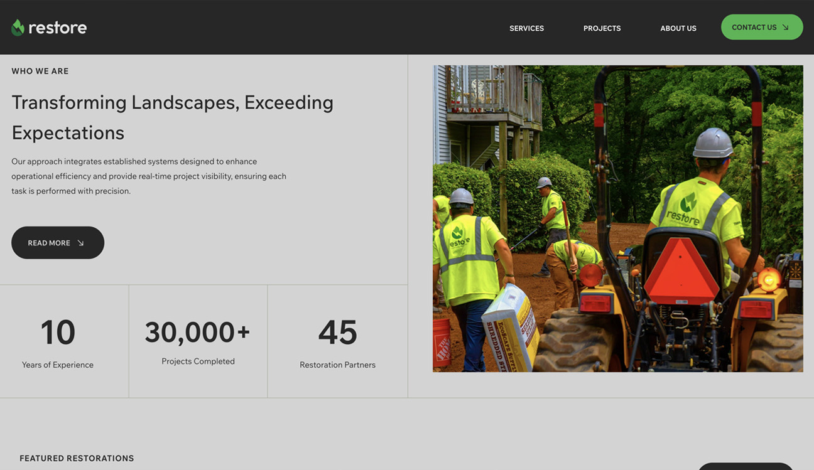Viewport: 814px width, 470px height.
Task: Open the About Us page
Action: point(678,28)
